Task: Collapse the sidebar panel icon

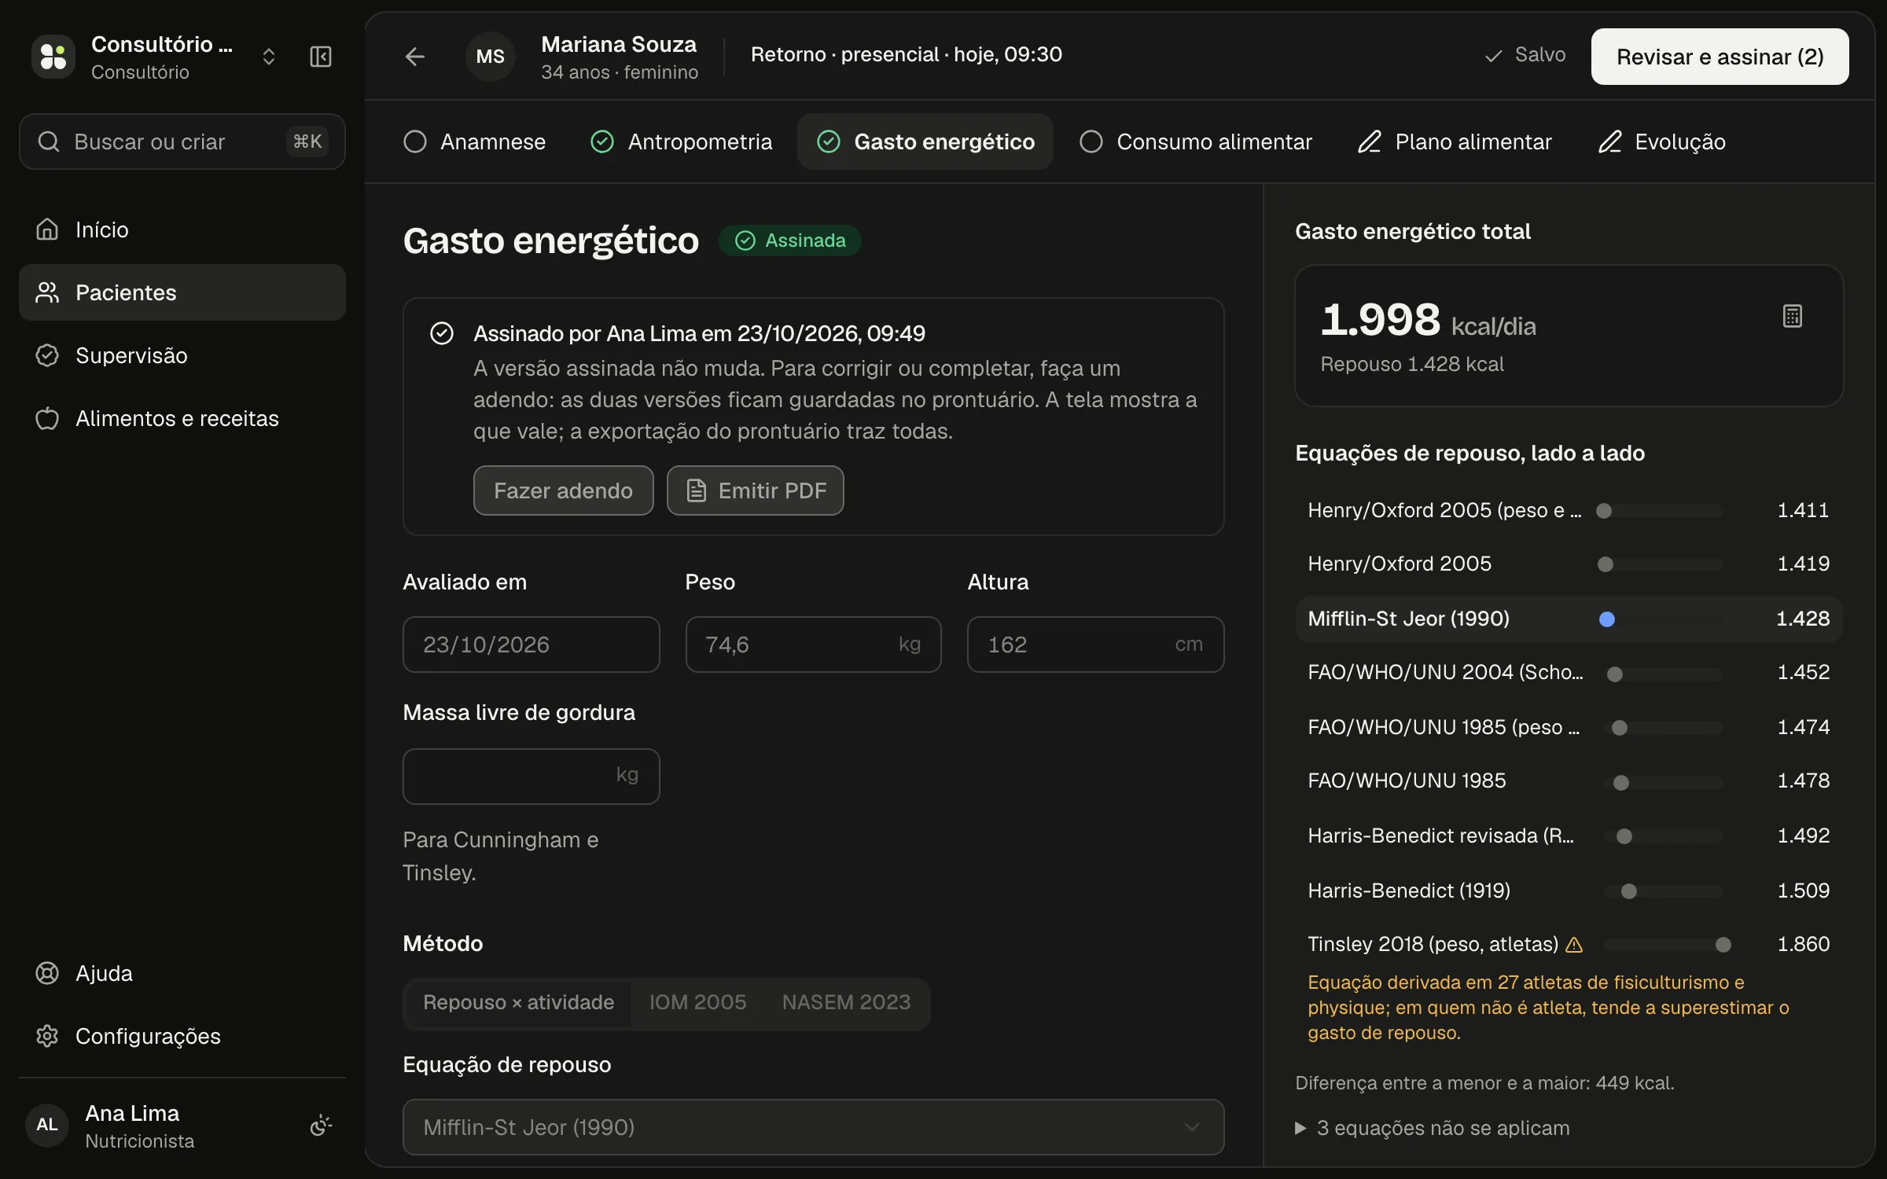Action: (321, 57)
